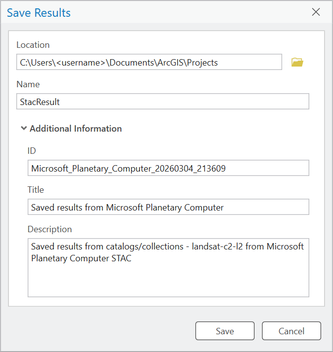Open the folder browse icon next to Location

pyautogui.click(x=297, y=62)
